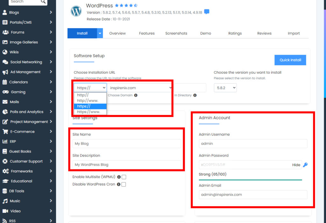Click the Forums people icon
Image resolution: width=326 pixels, height=223 pixels.
tap(5, 32)
